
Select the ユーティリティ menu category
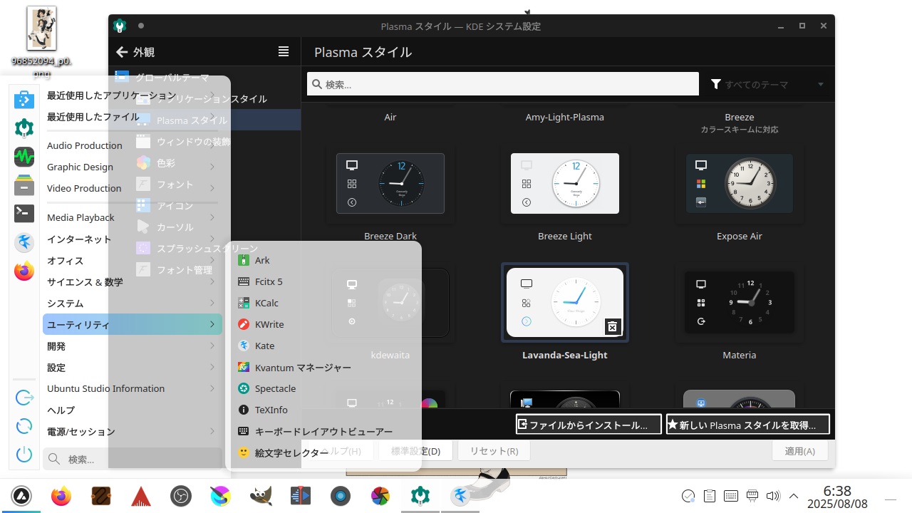point(133,324)
